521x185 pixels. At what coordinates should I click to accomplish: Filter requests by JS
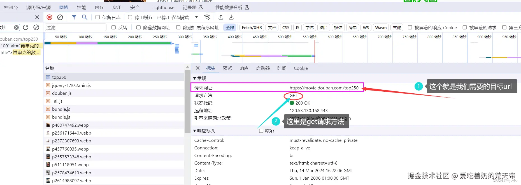pyautogui.click(x=297, y=27)
